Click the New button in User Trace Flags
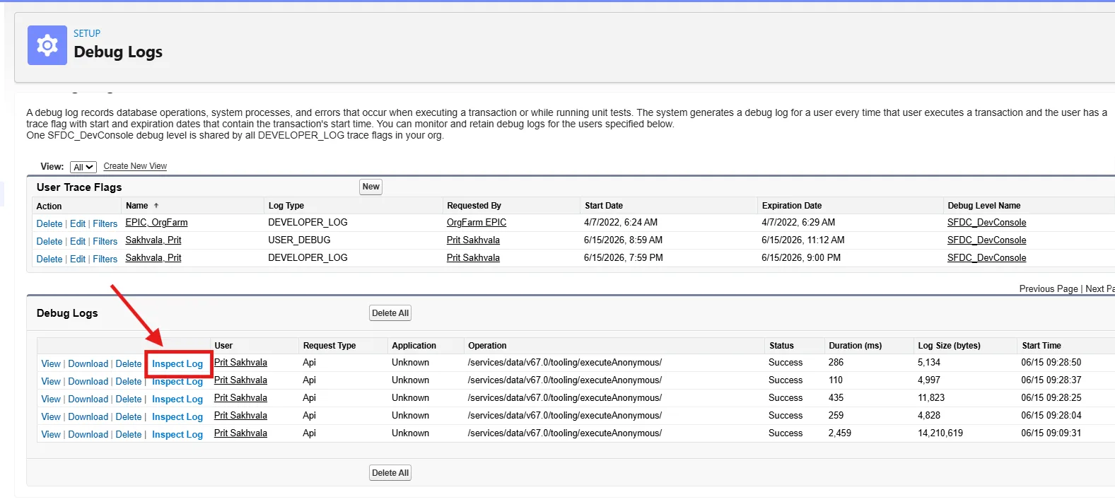Image resolution: width=1115 pixels, height=502 pixels. pyautogui.click(x=371, y=187)
